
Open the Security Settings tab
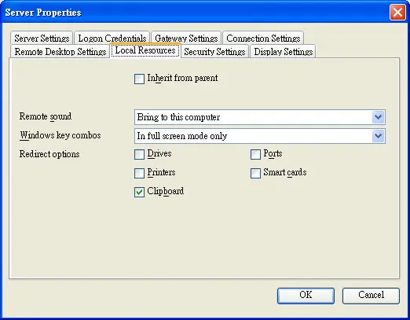pyautogui.click(x=214, y=51)
